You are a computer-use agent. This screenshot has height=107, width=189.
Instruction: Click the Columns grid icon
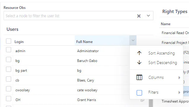[x=139, y=77]
